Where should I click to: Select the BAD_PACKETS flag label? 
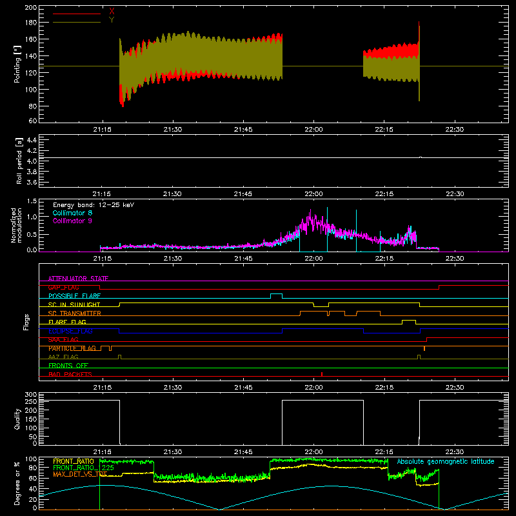tap(70, 374)
